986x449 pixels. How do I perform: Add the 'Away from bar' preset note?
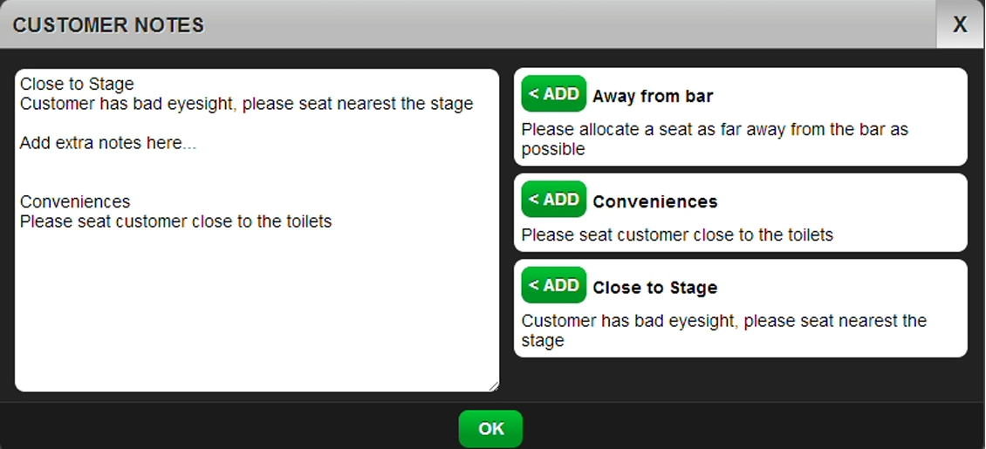click(x=553, y=94)
